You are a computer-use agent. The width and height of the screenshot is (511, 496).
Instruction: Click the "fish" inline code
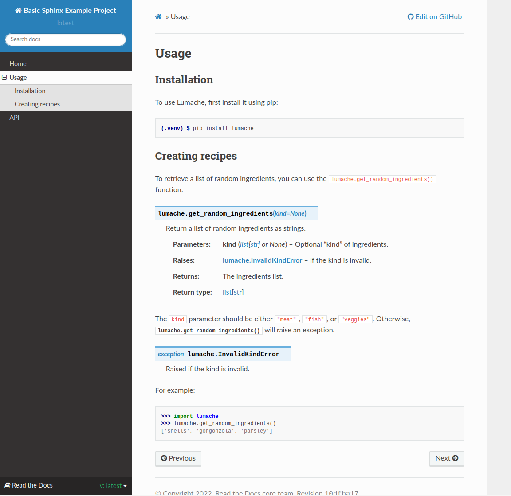pyautogui.click(x=314, y=319)
